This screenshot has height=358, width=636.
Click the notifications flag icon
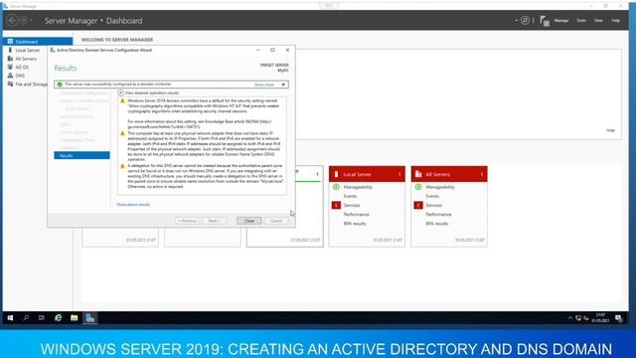545,21
